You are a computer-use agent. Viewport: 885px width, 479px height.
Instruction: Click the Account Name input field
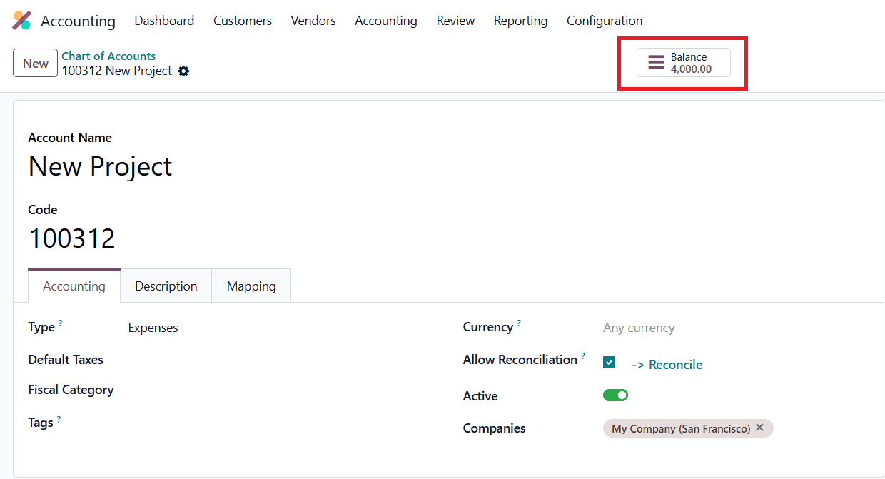[x=100, y=166]
